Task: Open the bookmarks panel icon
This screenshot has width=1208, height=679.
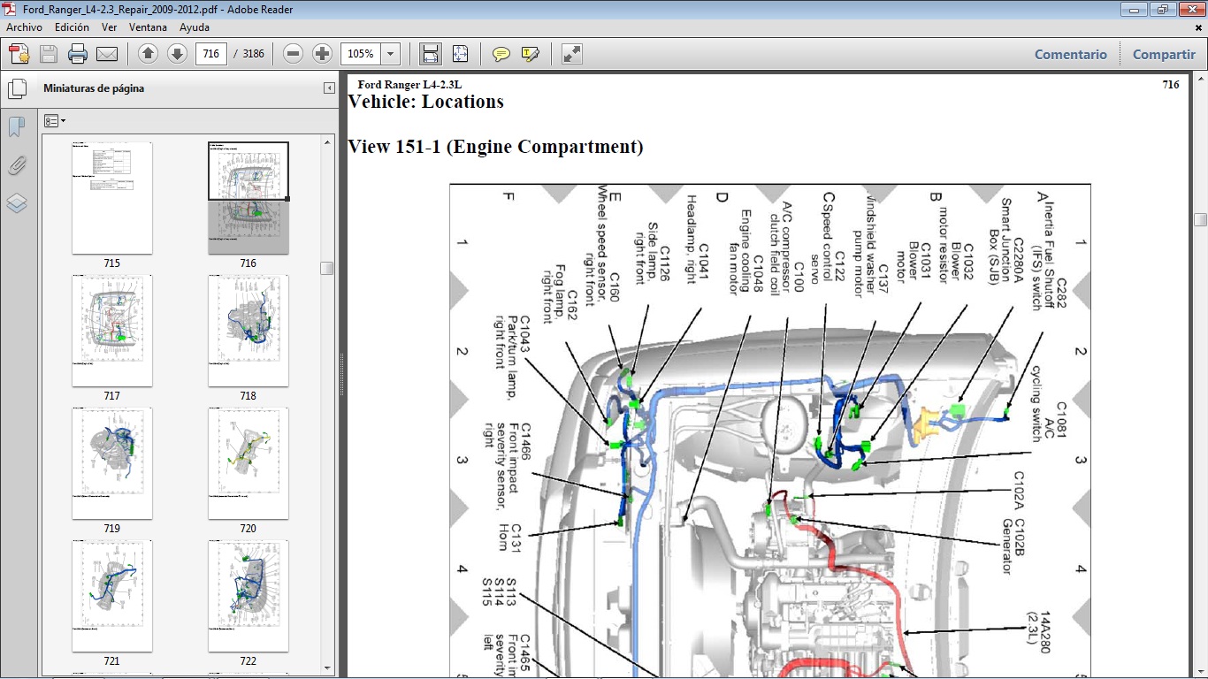Action: click(17, 127)
